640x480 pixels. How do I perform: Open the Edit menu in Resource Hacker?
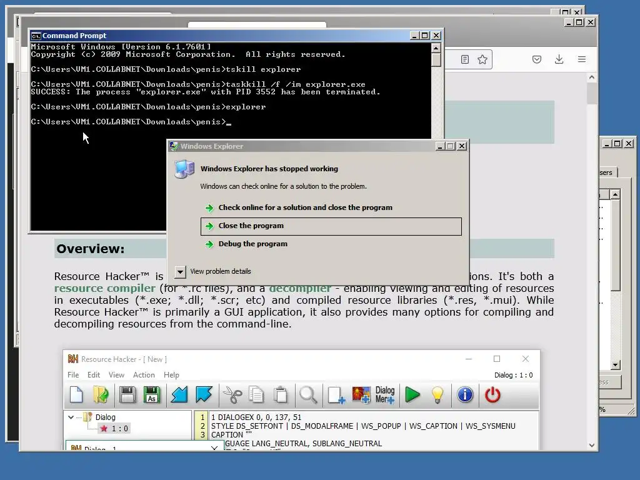pos(94,375)
